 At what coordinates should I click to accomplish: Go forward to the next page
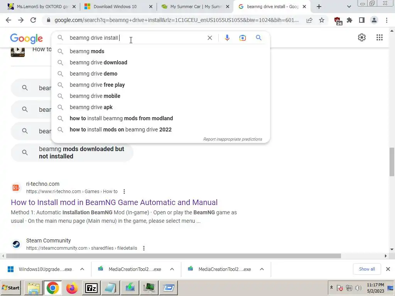(x=21, y=20)
